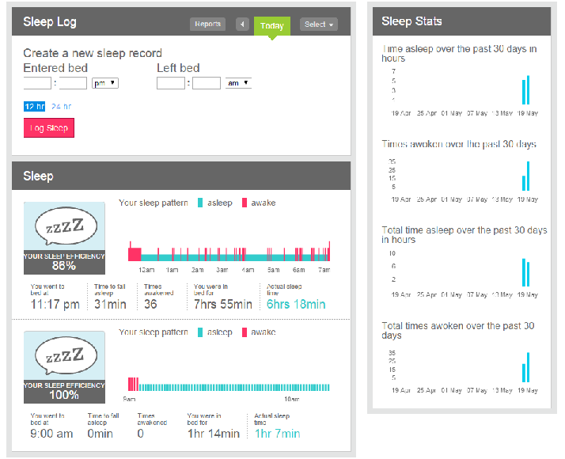Image resolution: width=565 pixels, height=459 pixels.
Task: Click the 9am–10am sleep pattern timeline
Action: coord(229,385)
